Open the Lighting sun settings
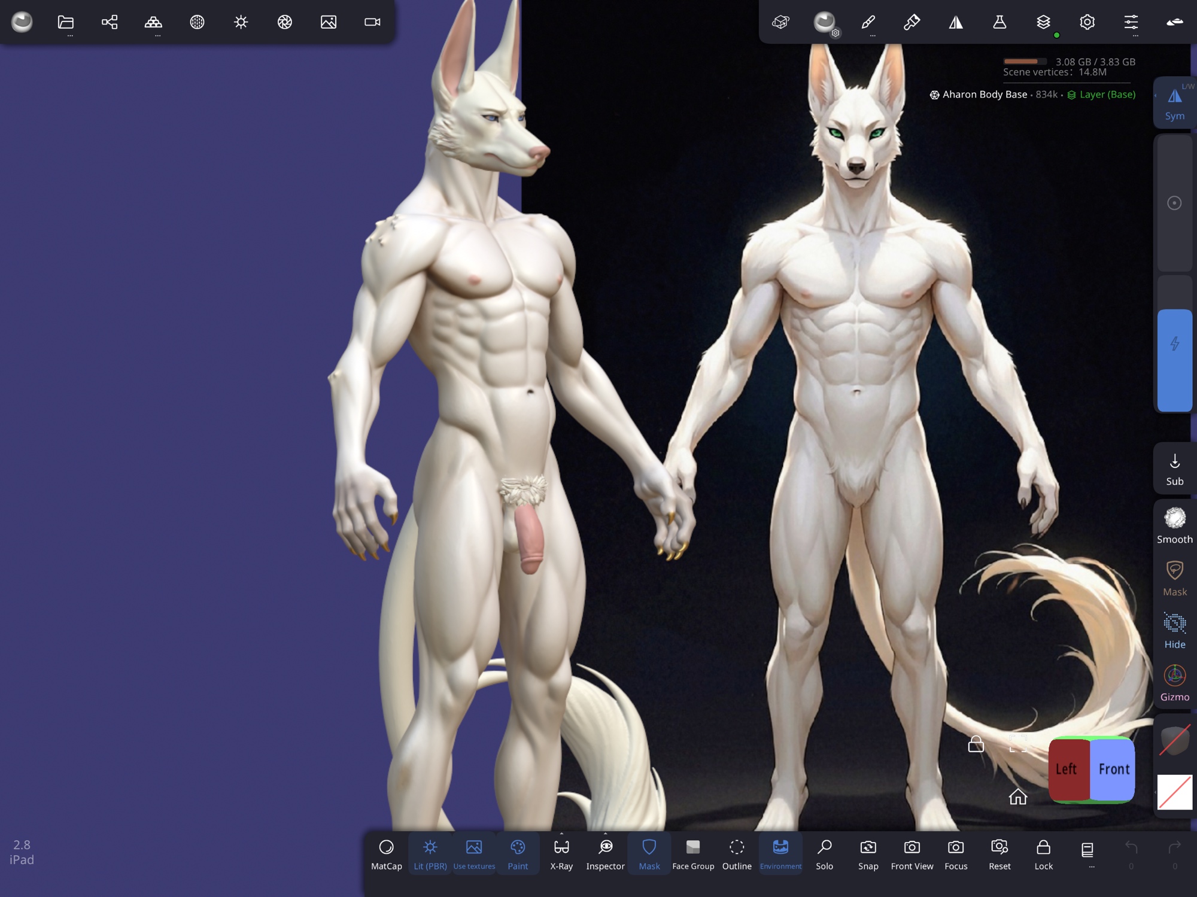This screenshot has width=1197, height=897. pyautogui.click(x=241, y=22)
